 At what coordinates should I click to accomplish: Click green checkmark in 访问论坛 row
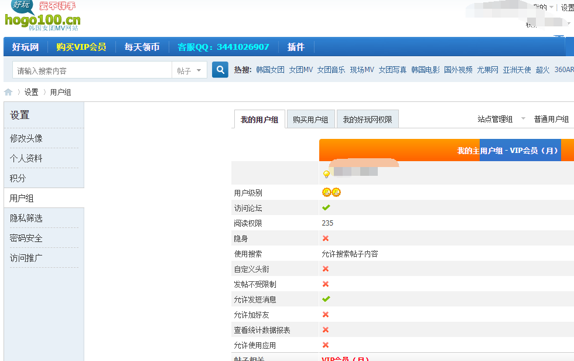click(326, 207)
